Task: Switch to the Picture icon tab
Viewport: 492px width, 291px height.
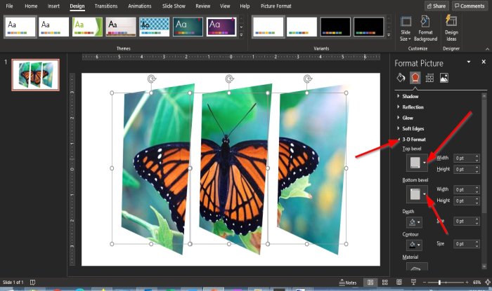Action: (444, 78)
